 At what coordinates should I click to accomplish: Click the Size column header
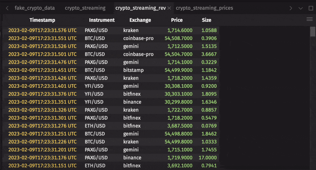coord(206,20)
